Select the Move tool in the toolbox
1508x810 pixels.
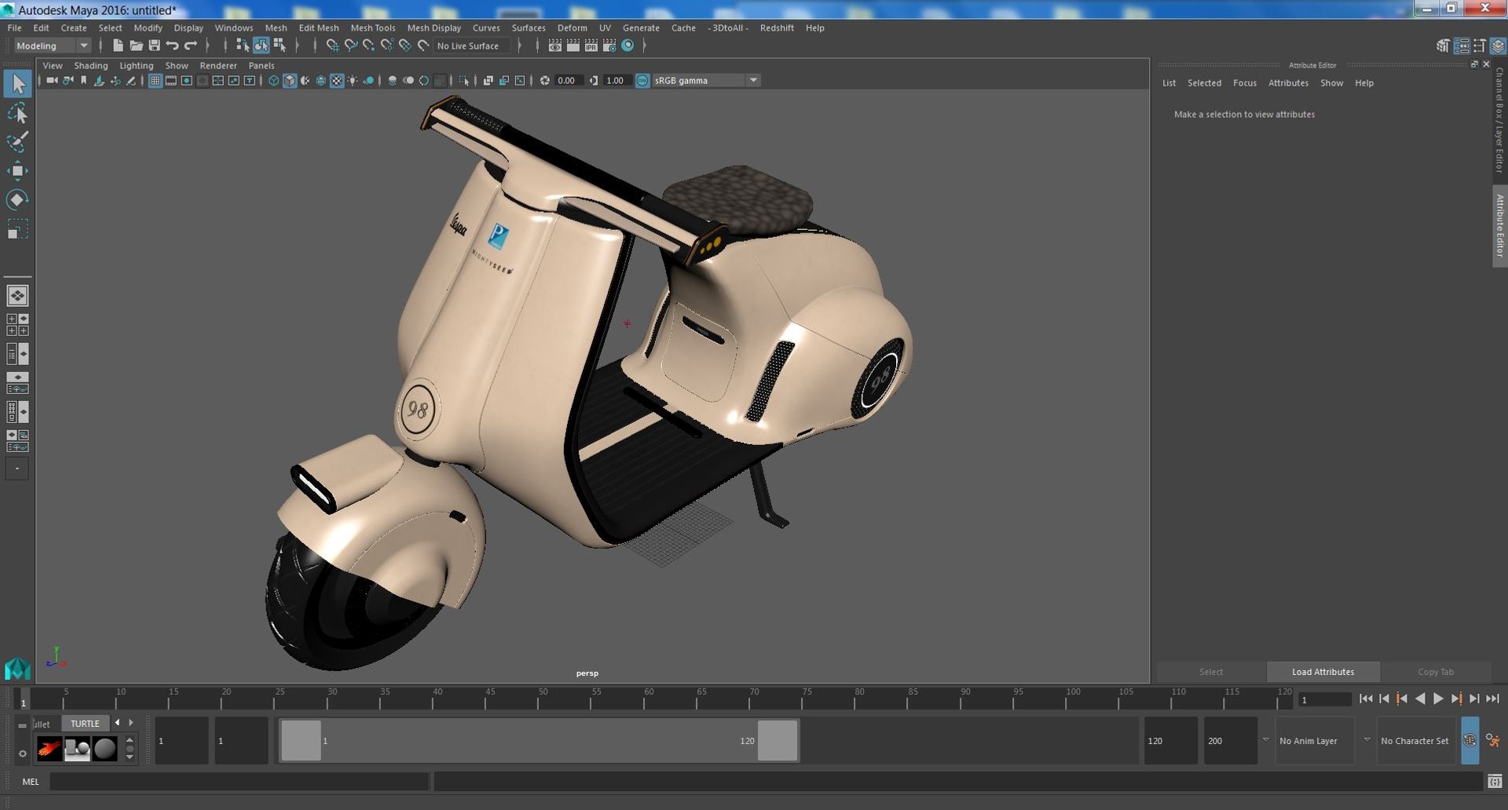click(x=17, y=170)
